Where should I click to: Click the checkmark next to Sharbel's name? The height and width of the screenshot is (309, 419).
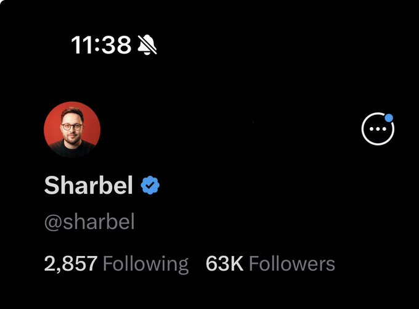coord(150,185)
